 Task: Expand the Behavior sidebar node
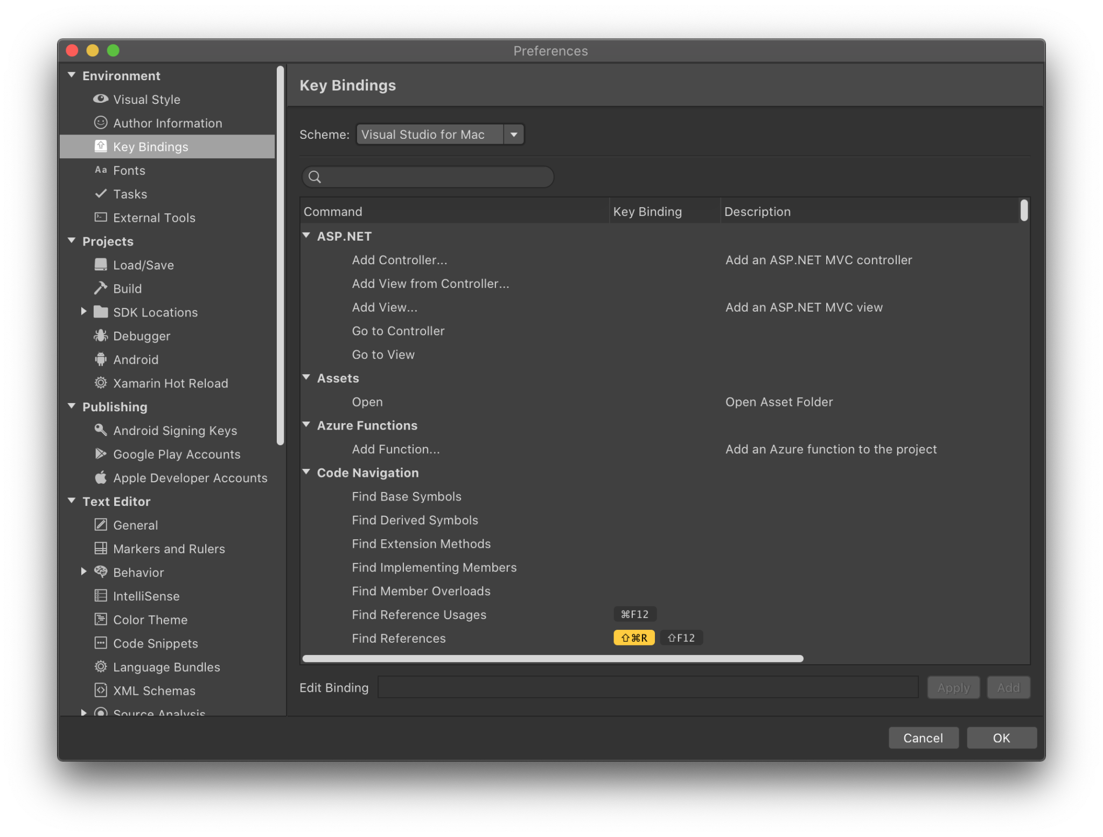83,572
